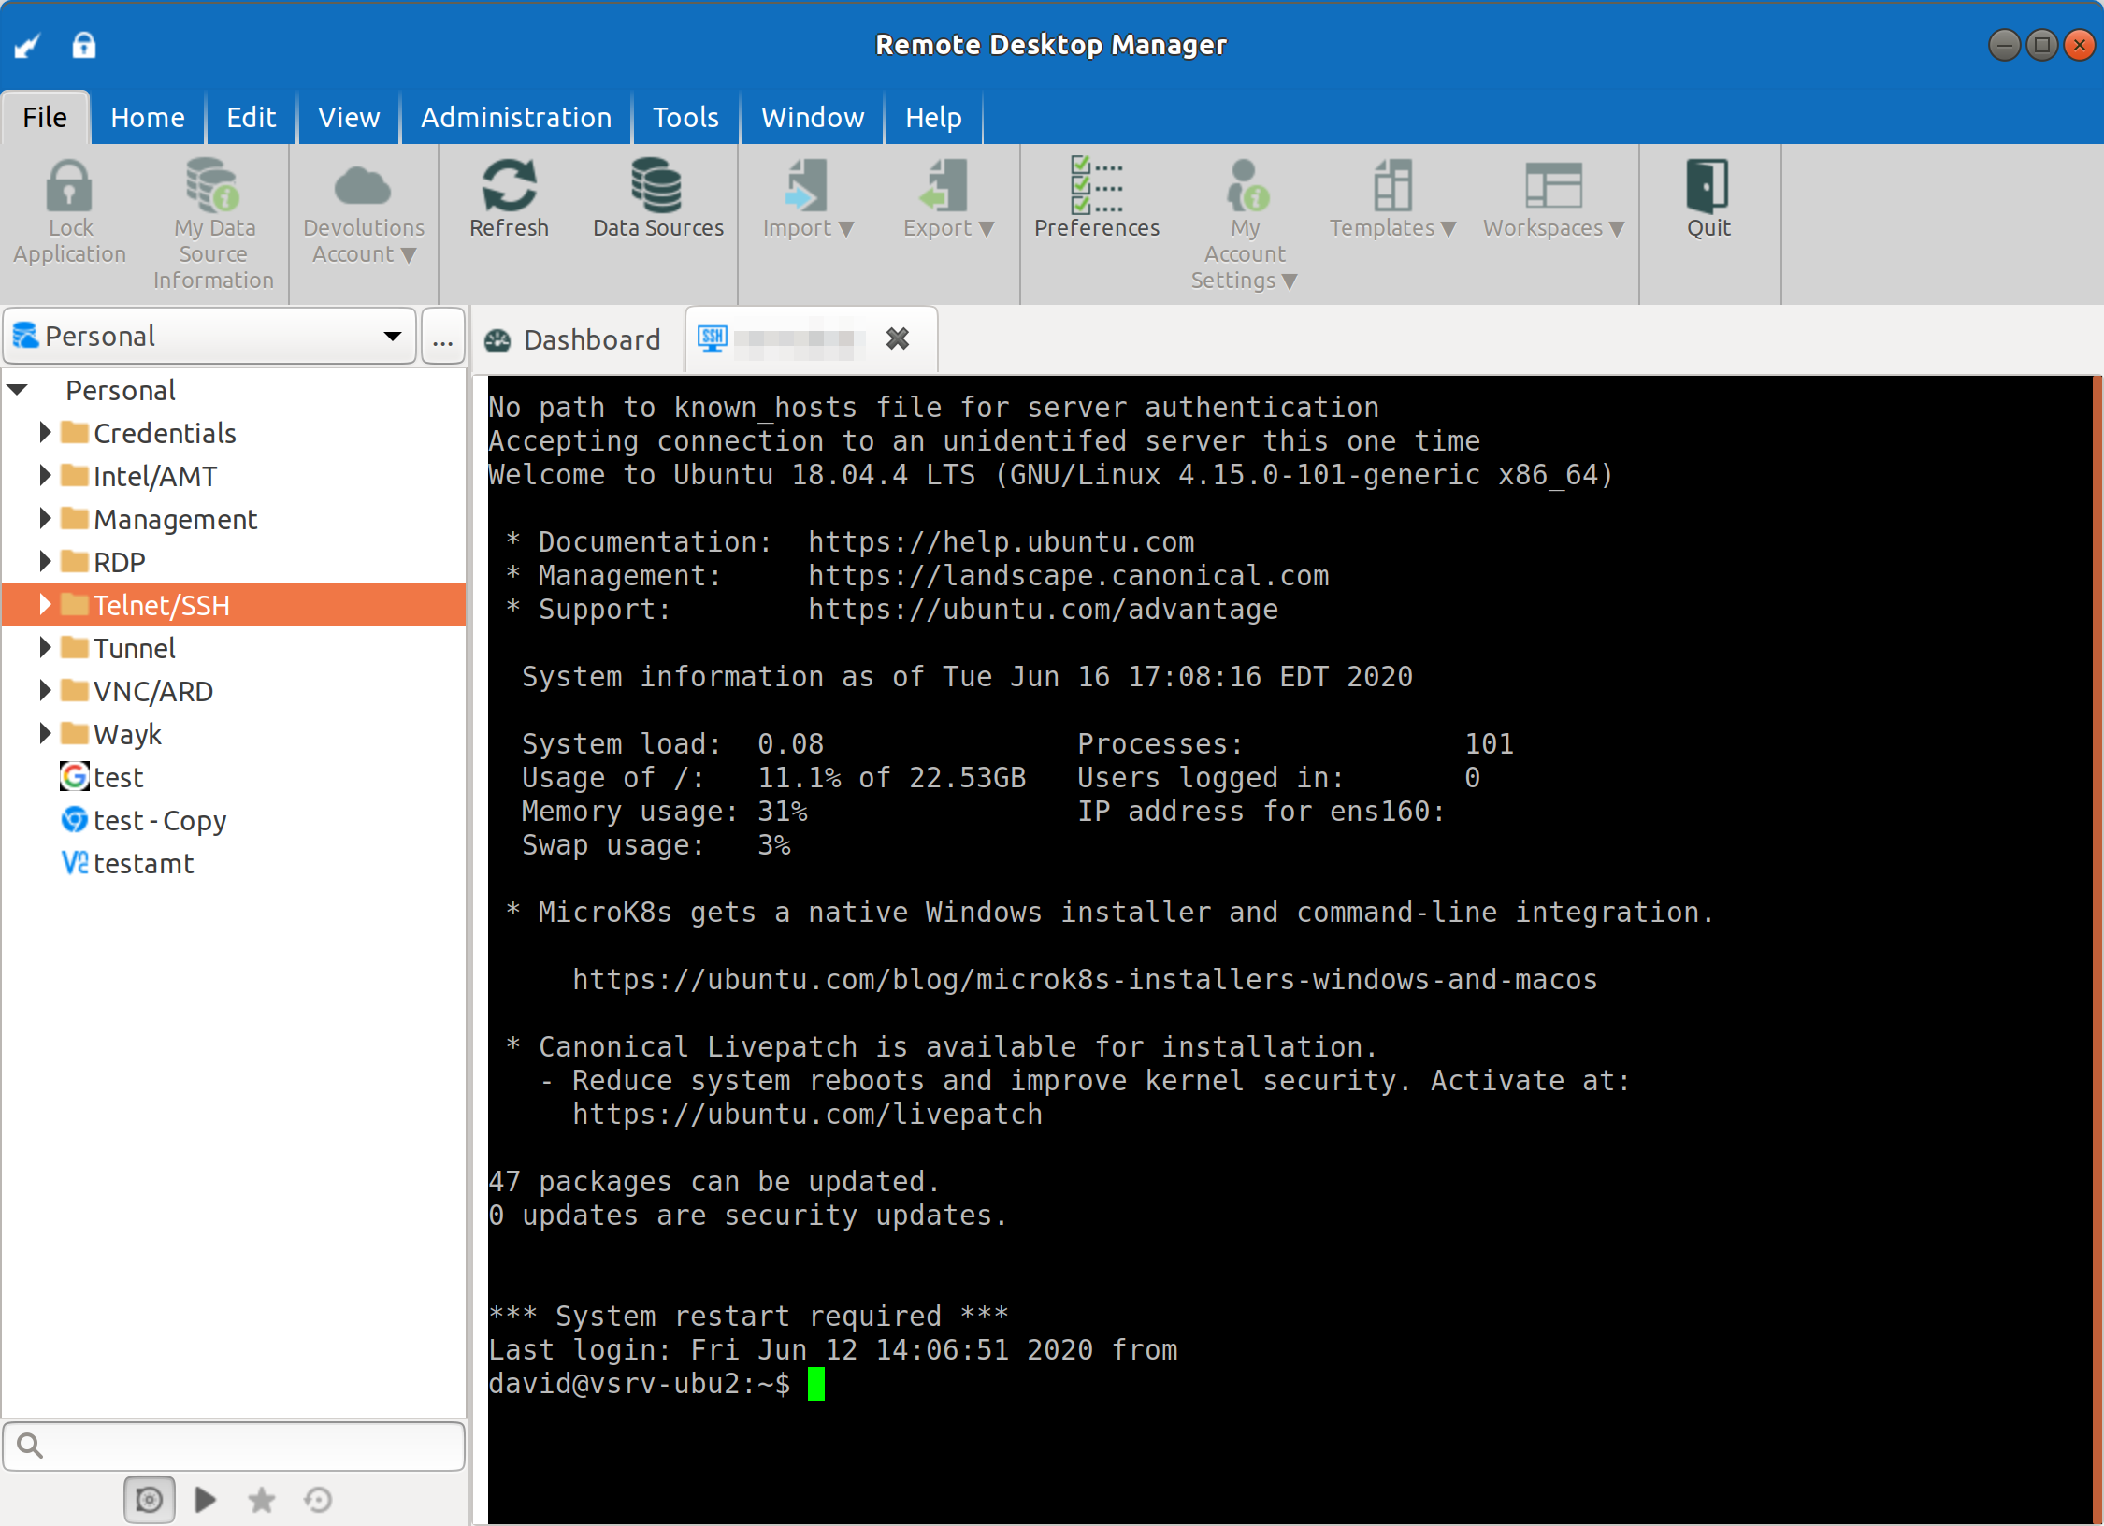Close the SSH session tab
Viewport: 2104px width, 1526px height.
click(x=898, y=339)
